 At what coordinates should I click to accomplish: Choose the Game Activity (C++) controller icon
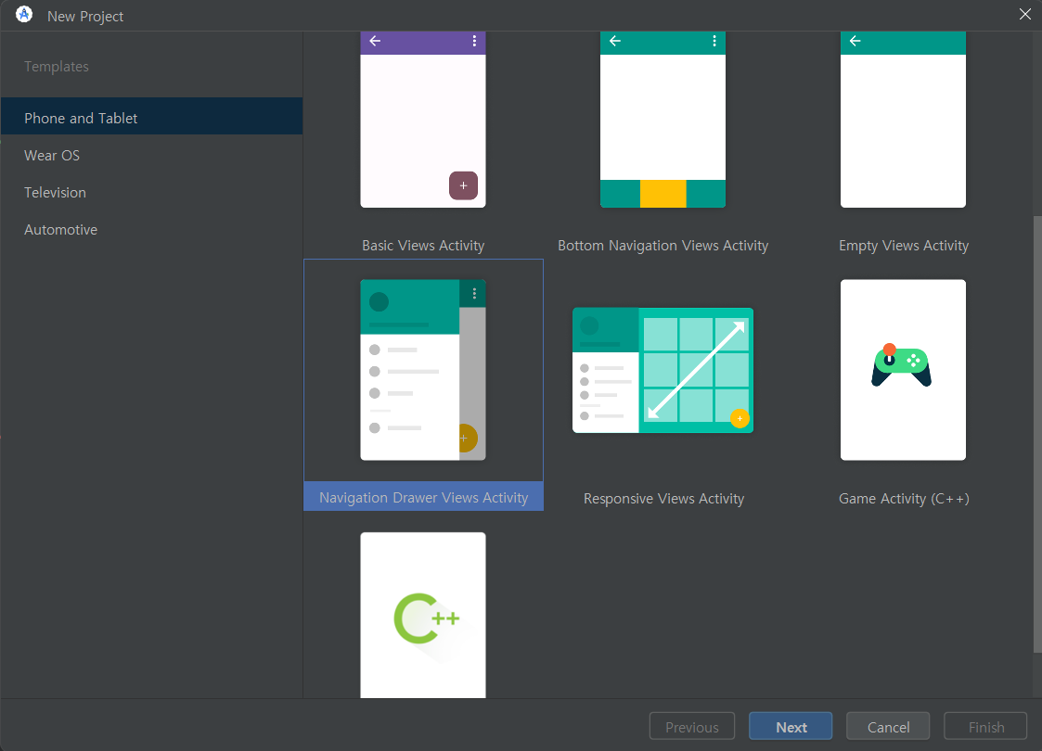click(901, 364)
